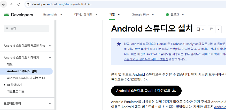Expand the 블로그 dropdown arrow
Image resolution: width=226 pixels, height=110 pixels.
click(x=183, y=15)
